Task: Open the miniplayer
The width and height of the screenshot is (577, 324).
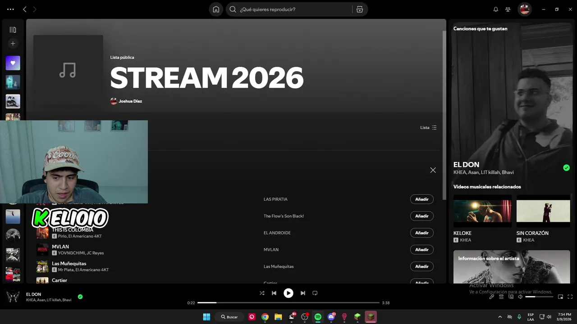Action: click(561, 297)
